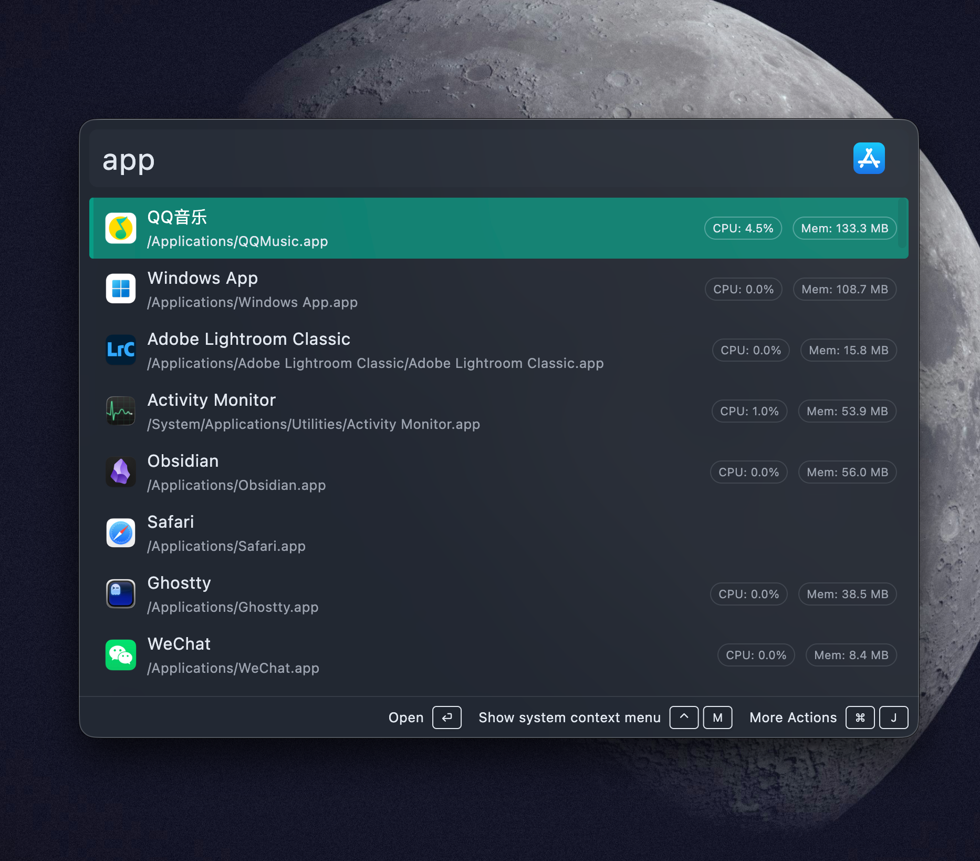Click the return key icon beside Open
This screenshot has width=980, height=861.
pos(447,717)
